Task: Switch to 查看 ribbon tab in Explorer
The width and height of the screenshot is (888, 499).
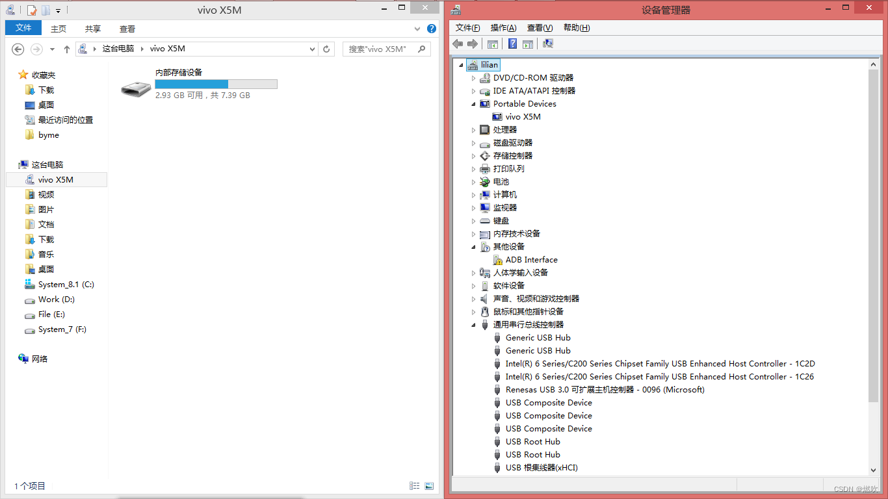Action: [127, 29]
